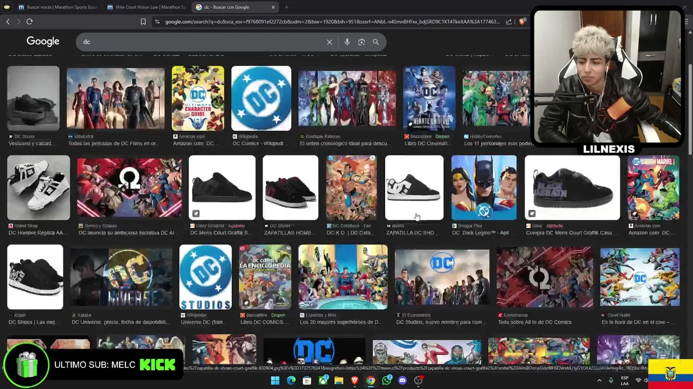Open File Explorer from the taskbar
The width and height of the screenshot is (693, 389).
tap(339, 380)
